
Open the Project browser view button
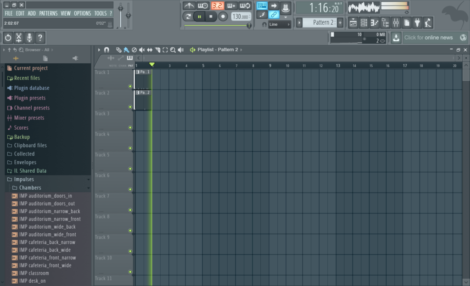click(386, 23)
